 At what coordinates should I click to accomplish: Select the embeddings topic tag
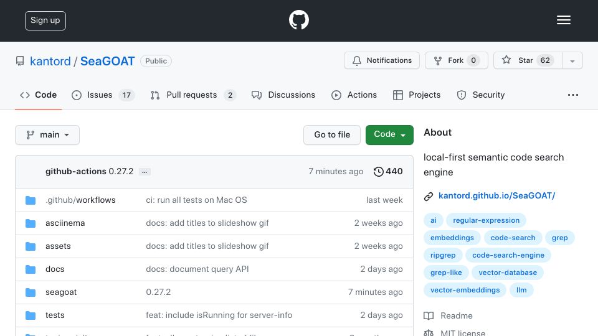452,238
